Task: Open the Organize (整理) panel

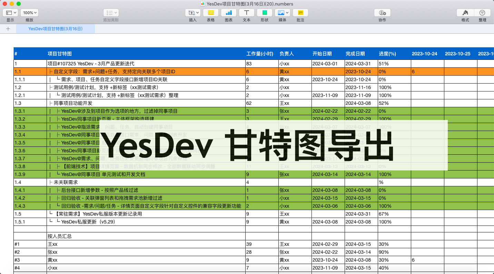Action: 482,13
